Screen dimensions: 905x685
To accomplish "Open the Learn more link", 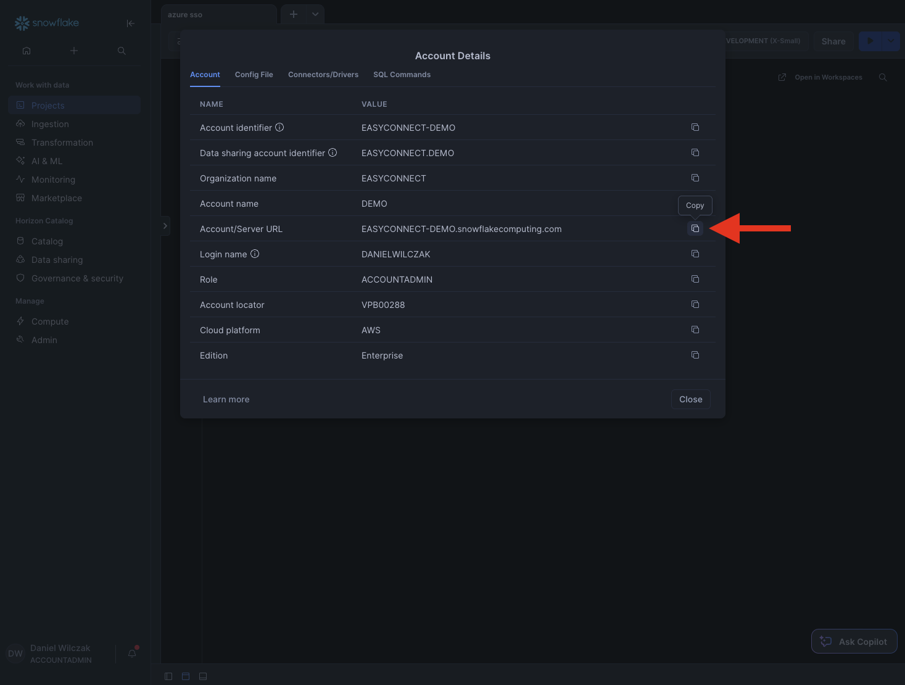I will pyautogui.click(x=226, y=399).
